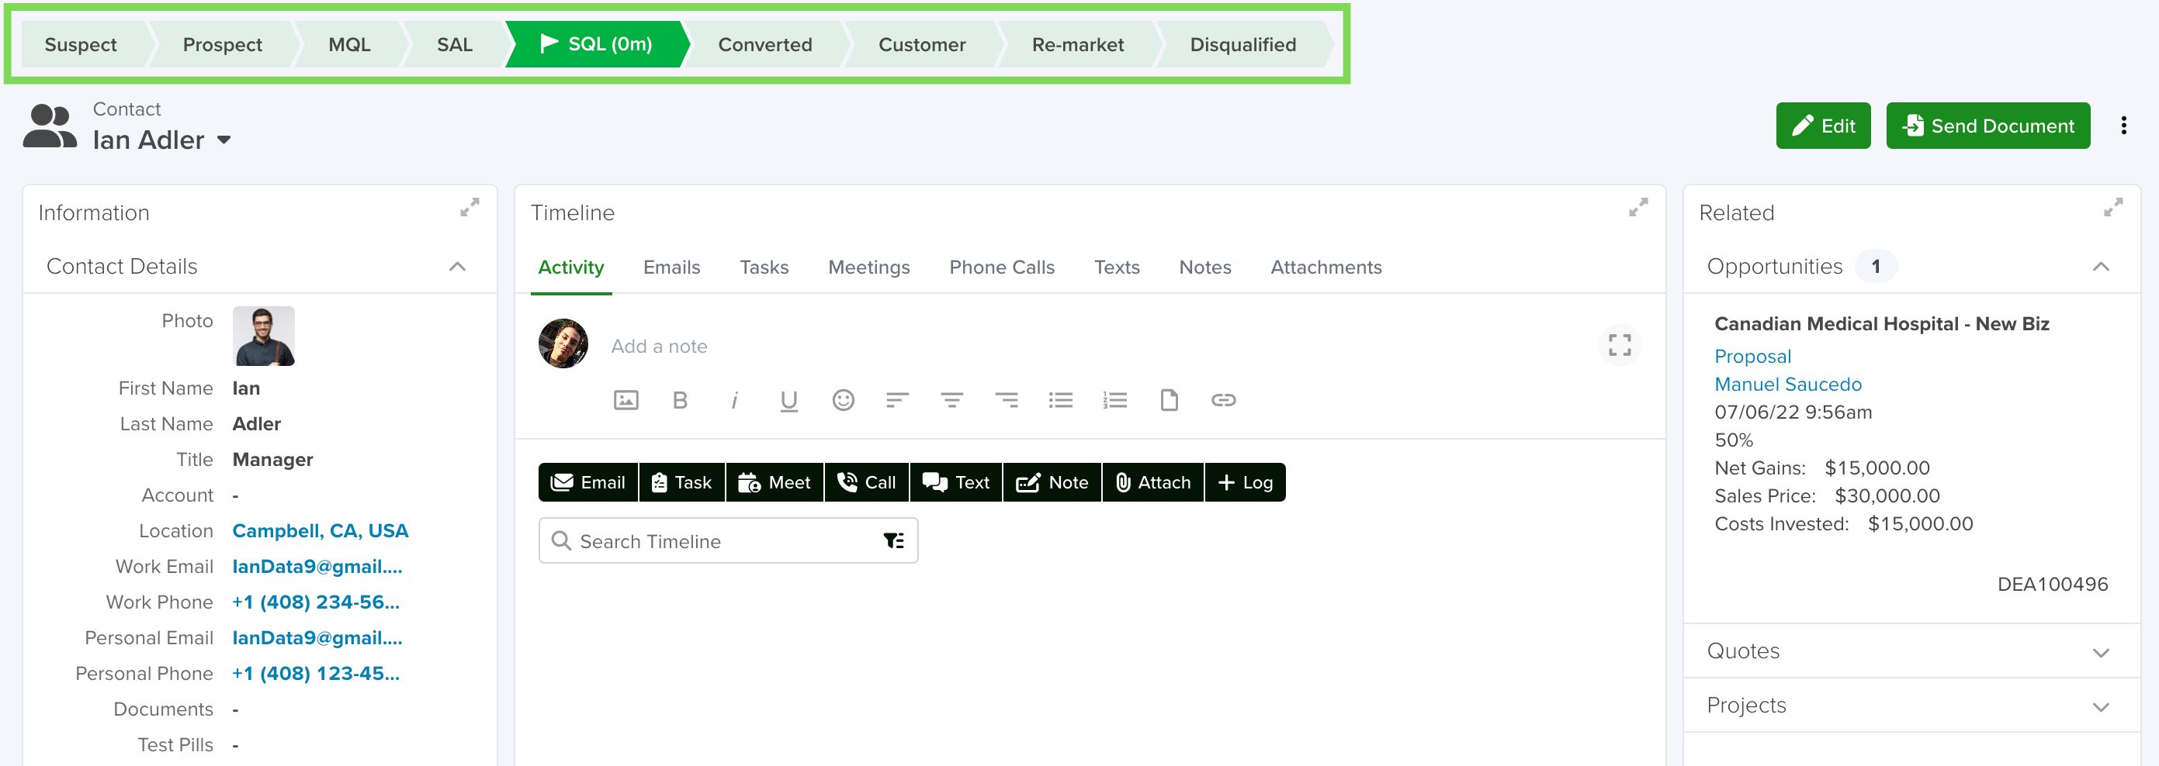This screenshot has height=766, width=2159.
Task: Set the stage to MQL
Action: (x=348, y=44)
